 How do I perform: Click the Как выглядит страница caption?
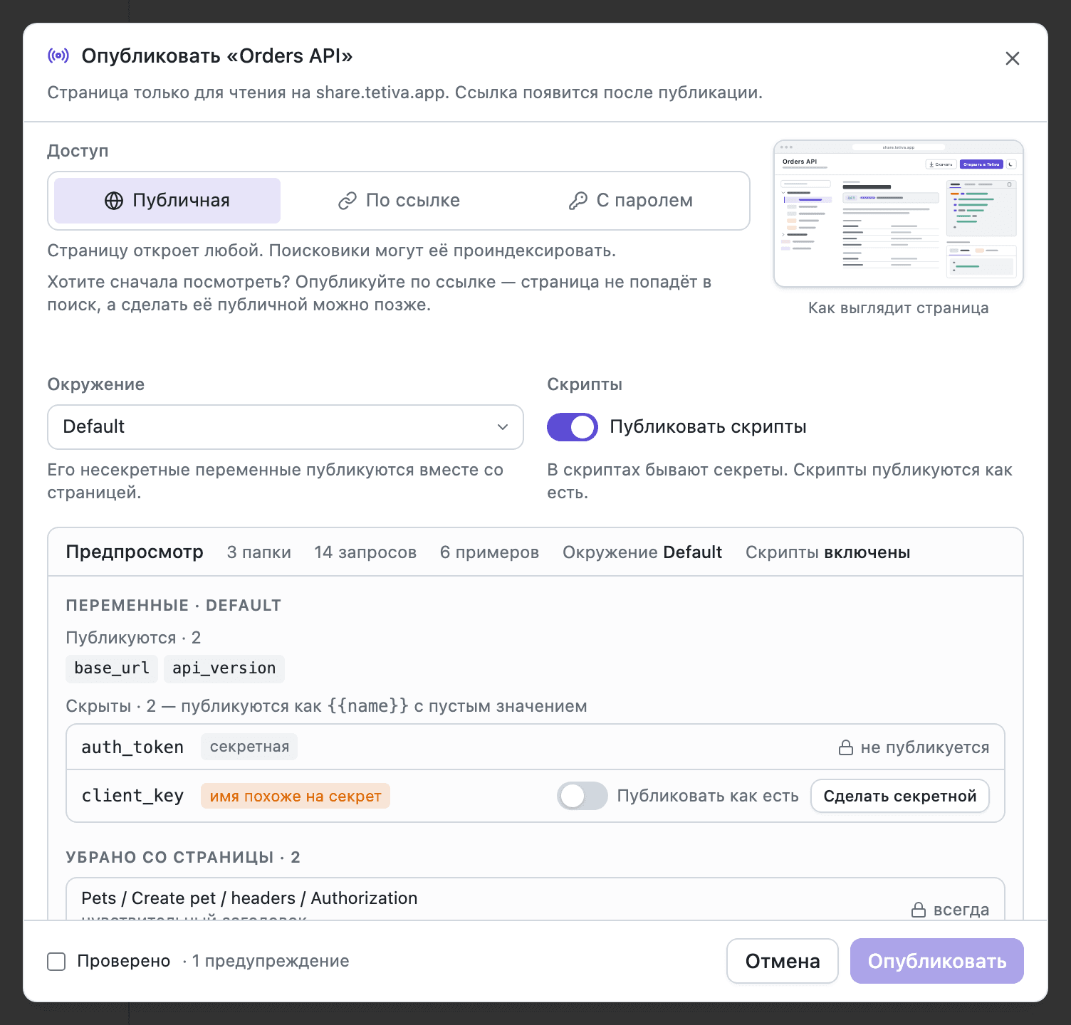[x=898, y=308]
